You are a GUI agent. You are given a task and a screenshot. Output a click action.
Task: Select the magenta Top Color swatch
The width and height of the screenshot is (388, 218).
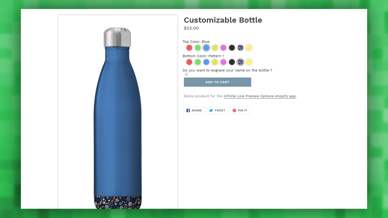(x=223, y=48)
